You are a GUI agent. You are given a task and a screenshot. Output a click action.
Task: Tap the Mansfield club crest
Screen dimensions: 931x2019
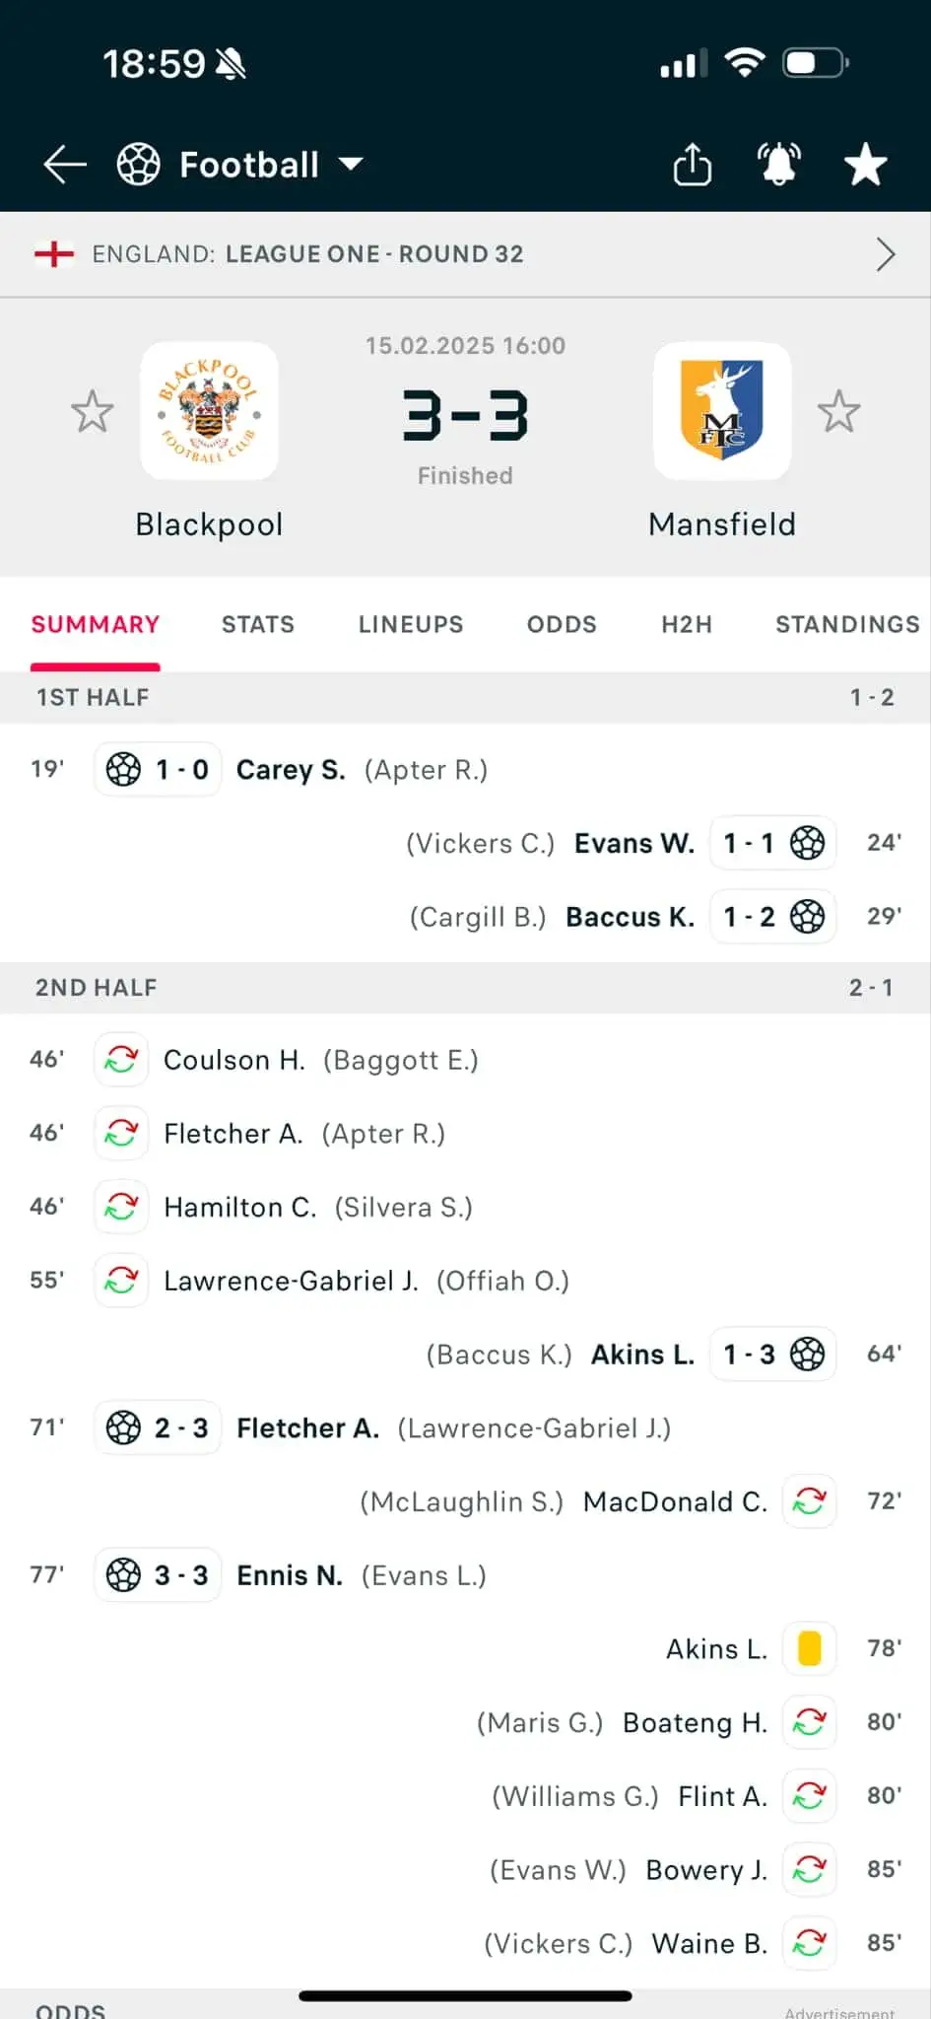point(722,411)
